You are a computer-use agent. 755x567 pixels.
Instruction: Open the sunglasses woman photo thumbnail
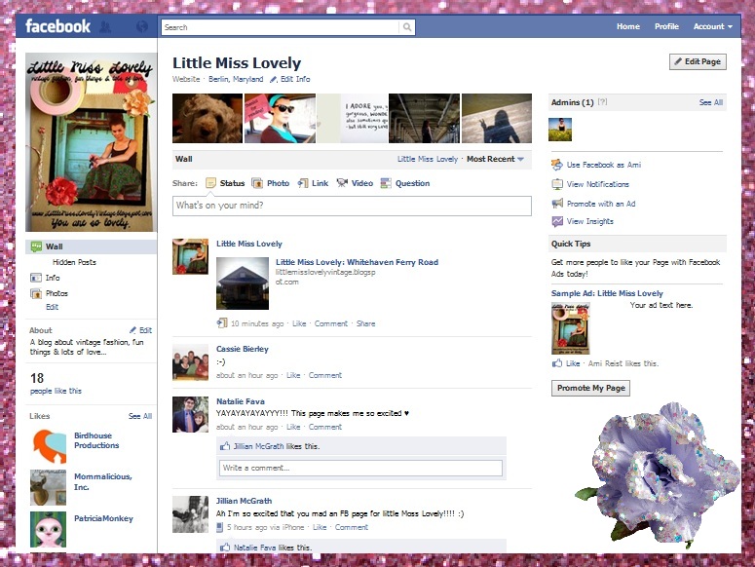click(281, 119)
